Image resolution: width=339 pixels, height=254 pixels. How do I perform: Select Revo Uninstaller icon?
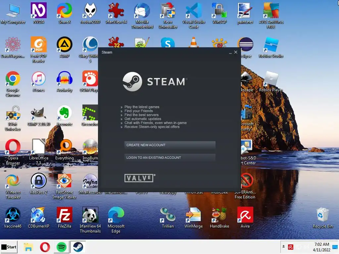(x=168, y=16)
